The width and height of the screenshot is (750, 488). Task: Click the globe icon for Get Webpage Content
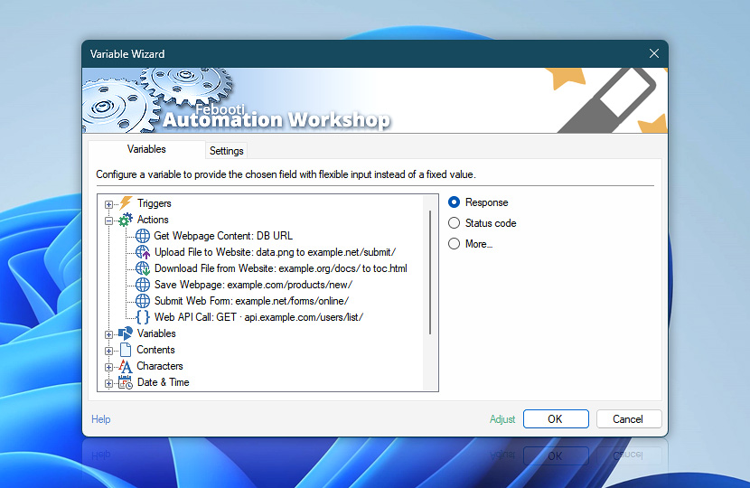click(143, 236)
